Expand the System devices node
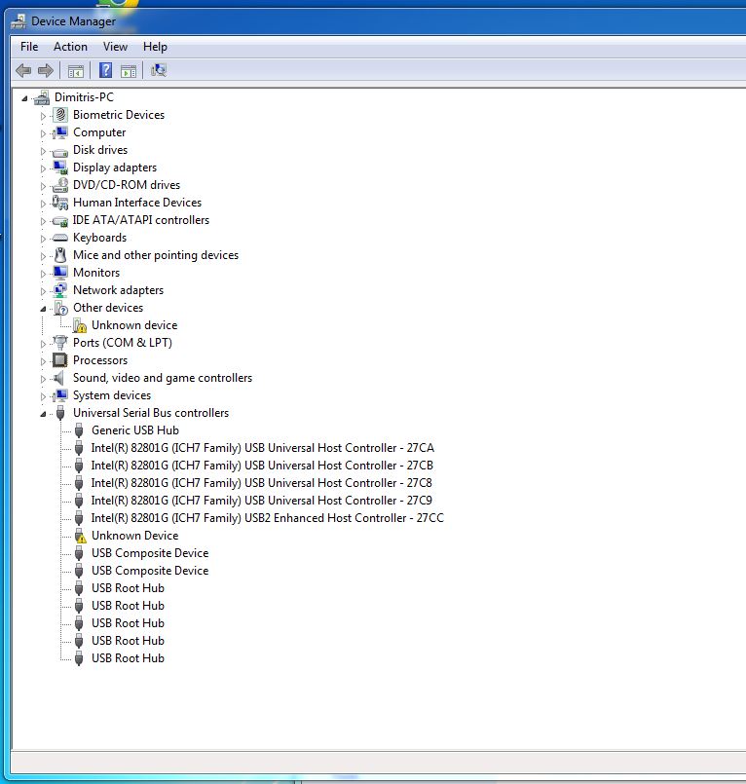Image resolution: width=746 pixels, height=784 pixels. point(43,396)
